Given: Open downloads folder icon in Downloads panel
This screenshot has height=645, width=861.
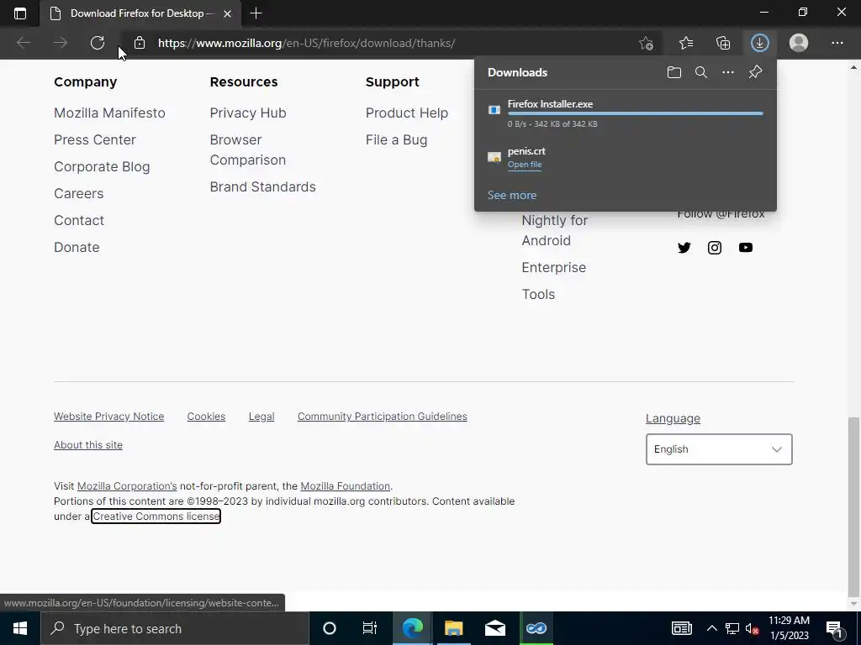Looking at the screenshot, I should [674, 72].
